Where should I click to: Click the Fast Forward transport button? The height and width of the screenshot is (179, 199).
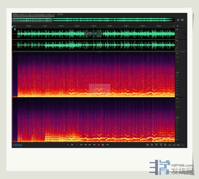pos(90,145)
